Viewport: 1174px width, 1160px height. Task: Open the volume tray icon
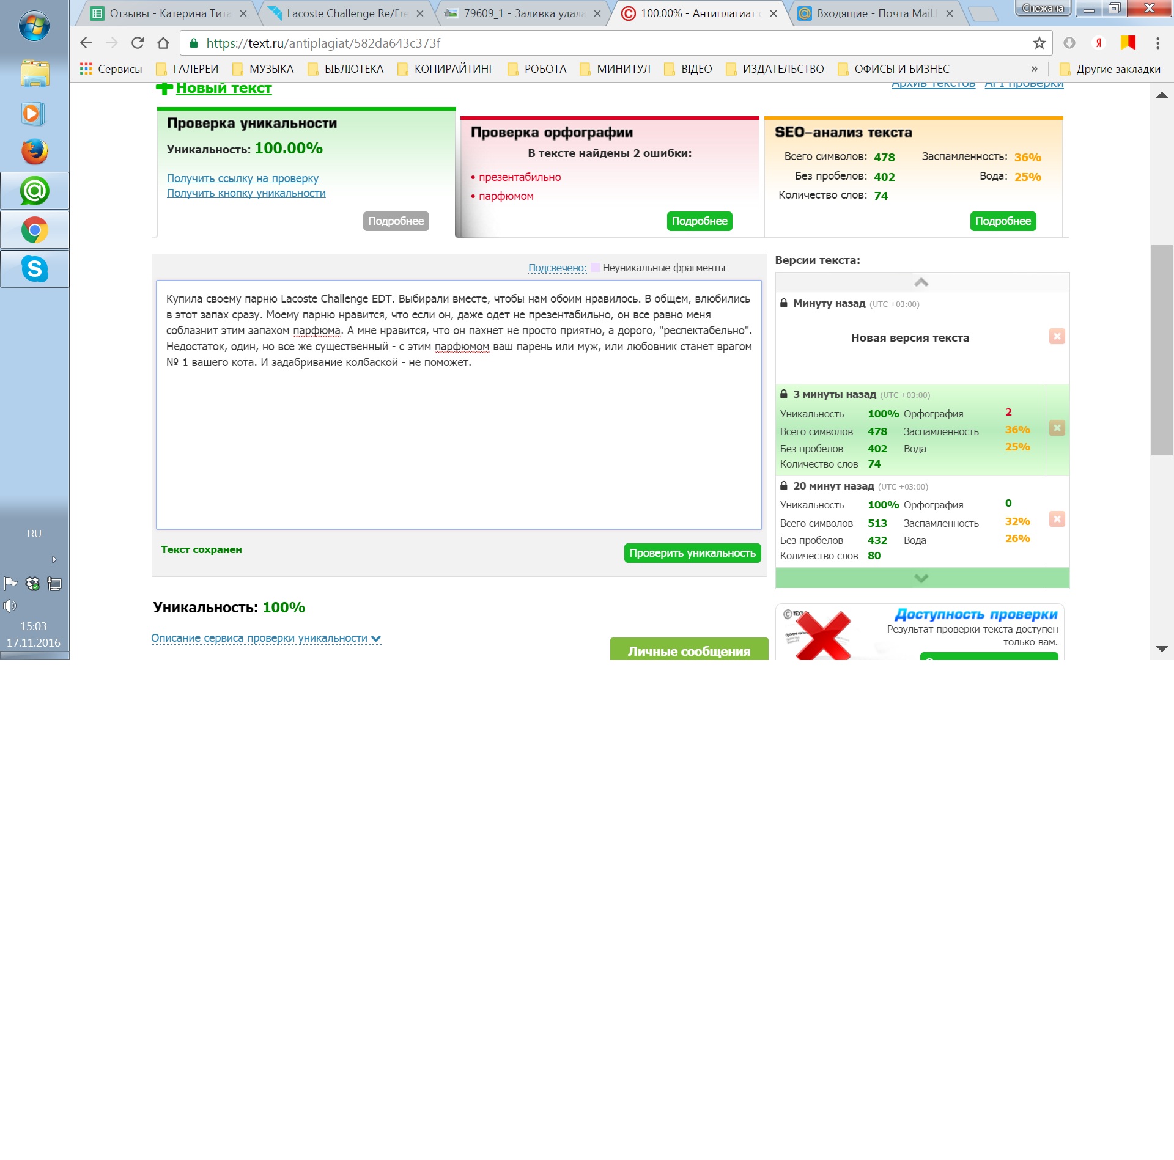click(x=9, y=606)
